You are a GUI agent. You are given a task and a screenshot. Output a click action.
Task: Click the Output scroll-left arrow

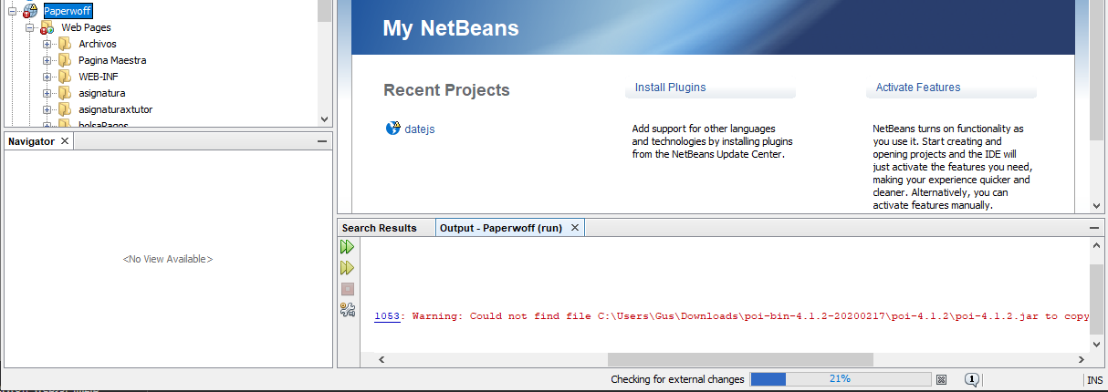(x=380, y=360)
